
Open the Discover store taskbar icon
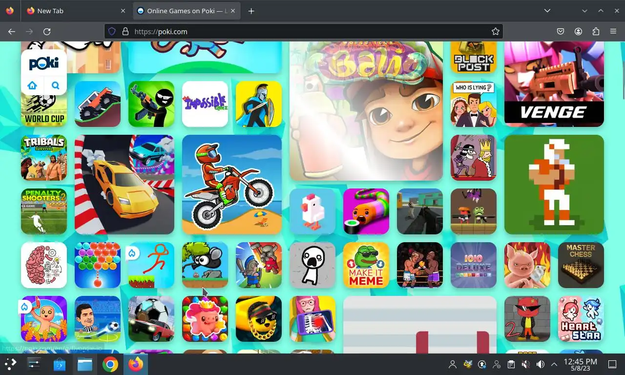click(60, 364)
